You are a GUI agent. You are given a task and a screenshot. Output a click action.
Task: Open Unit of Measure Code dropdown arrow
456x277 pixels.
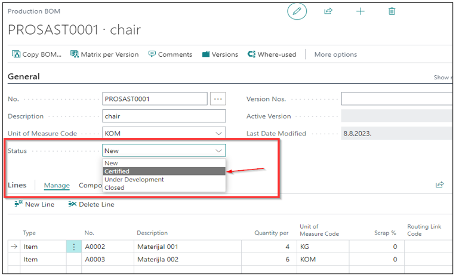tap(218, 134)
